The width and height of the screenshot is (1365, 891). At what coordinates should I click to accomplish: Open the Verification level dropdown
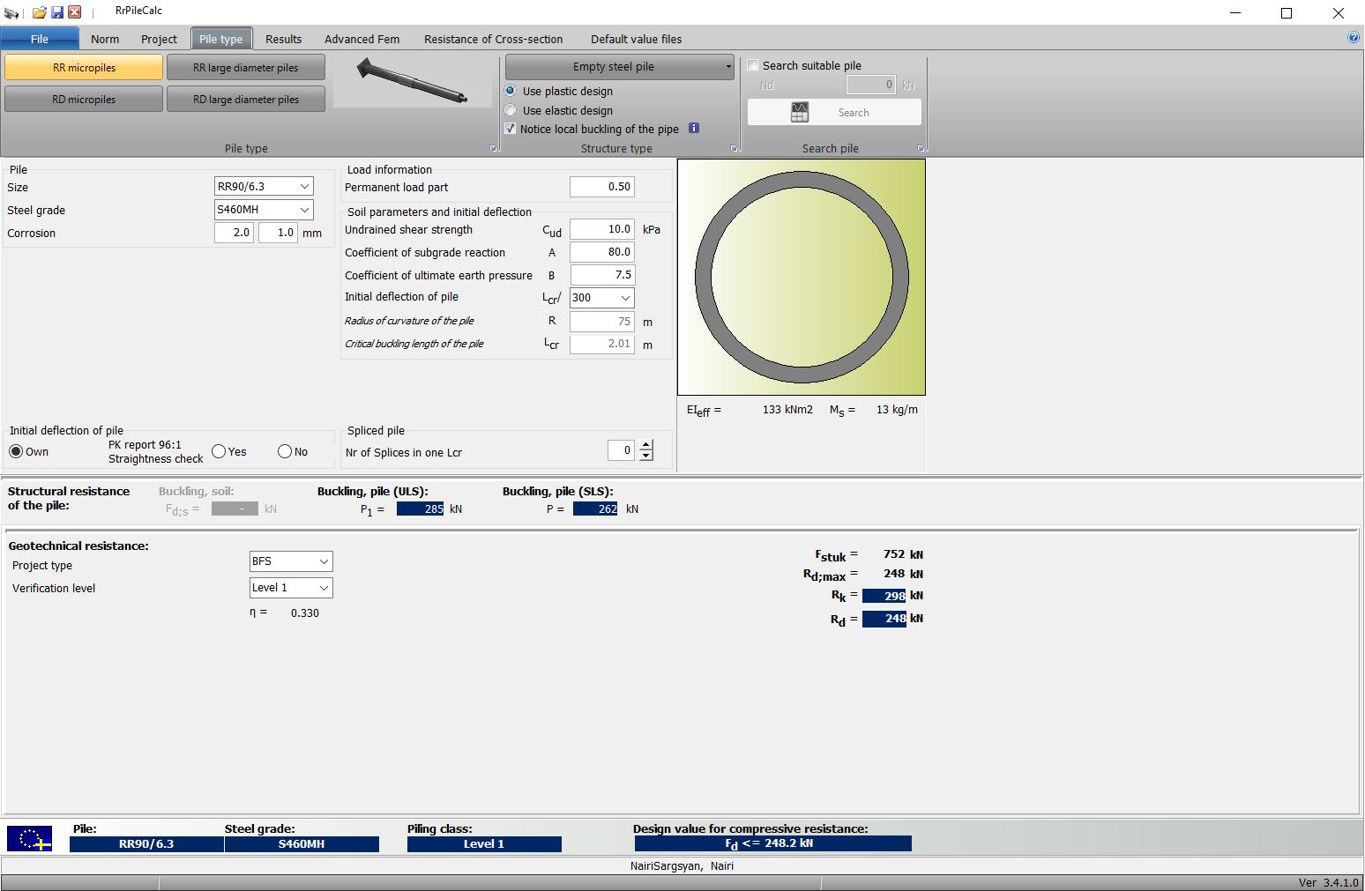coord(291,588)
